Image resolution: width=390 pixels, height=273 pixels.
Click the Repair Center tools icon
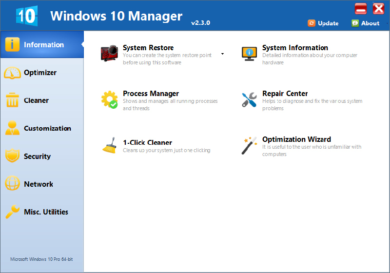249,100
